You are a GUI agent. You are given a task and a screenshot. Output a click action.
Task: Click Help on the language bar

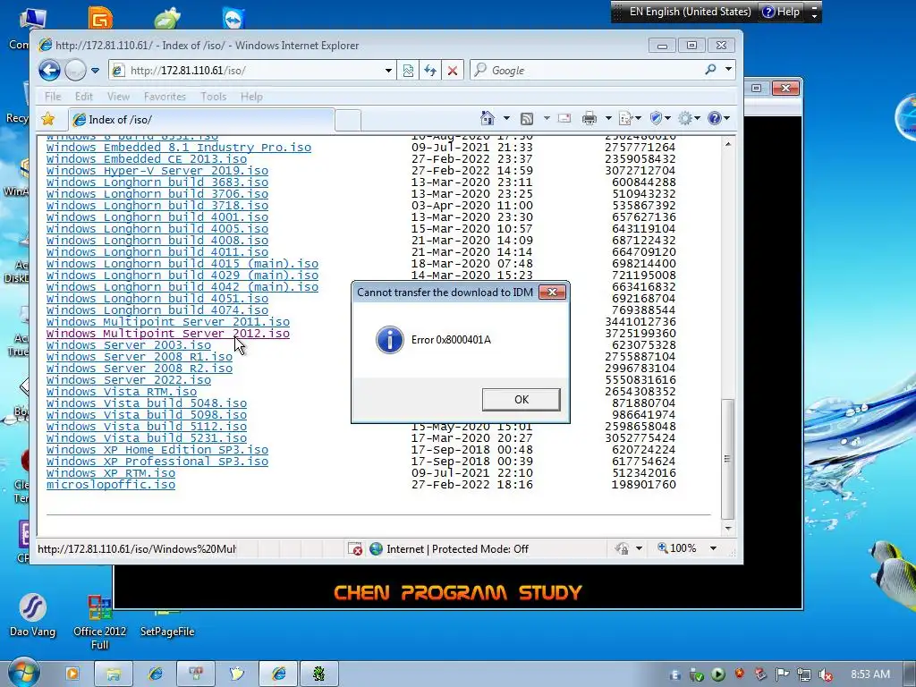(782, 12)
